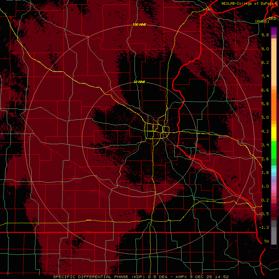This screenshot has height=279, width=279.
Task: Click the [PHAS] legend unit label
Action: (x=262, y=21)
